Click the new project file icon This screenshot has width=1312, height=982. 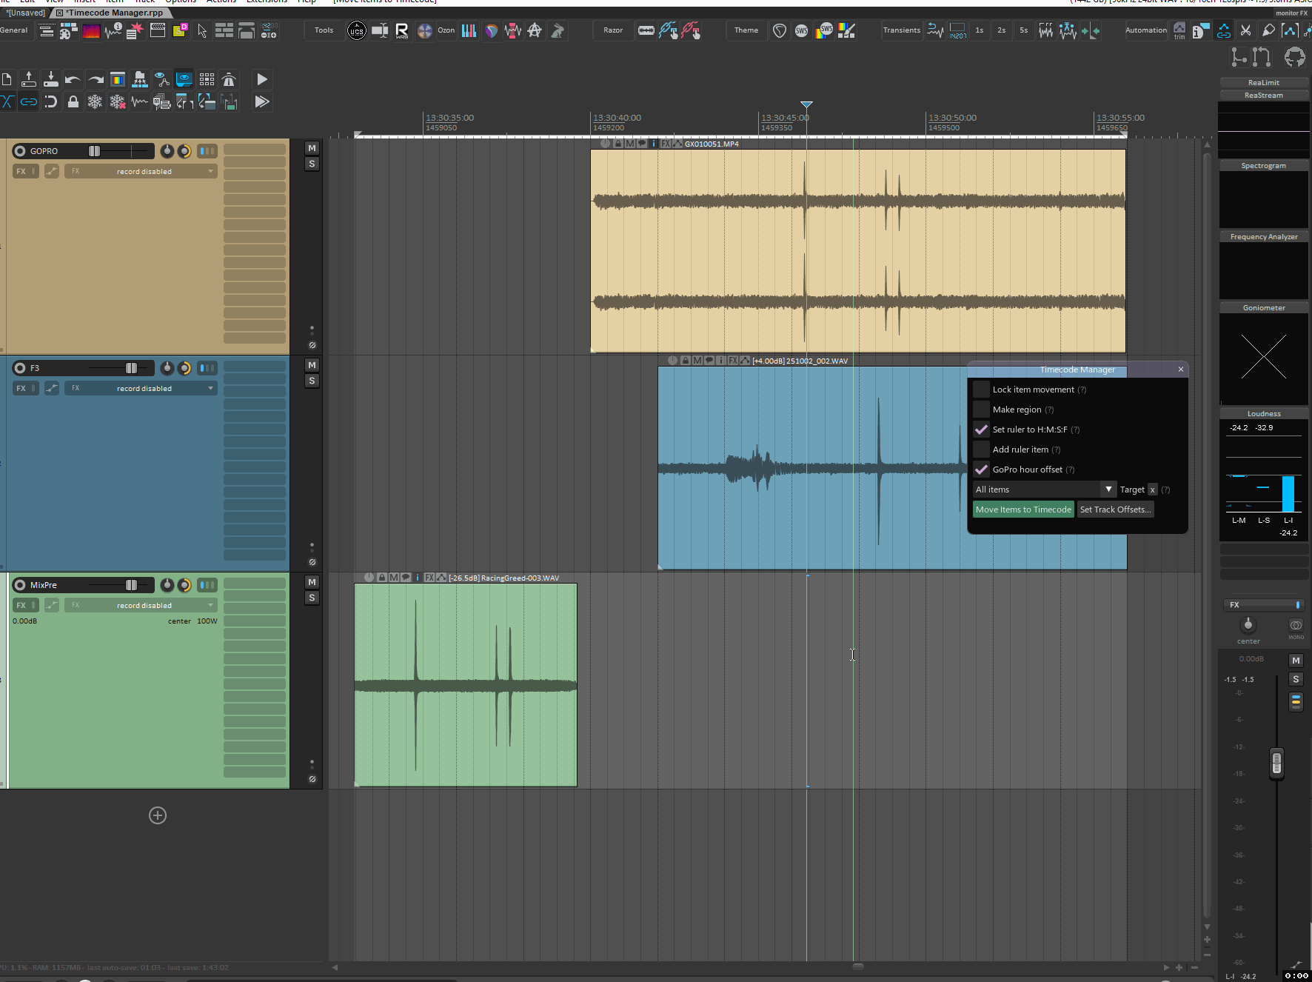7,79
